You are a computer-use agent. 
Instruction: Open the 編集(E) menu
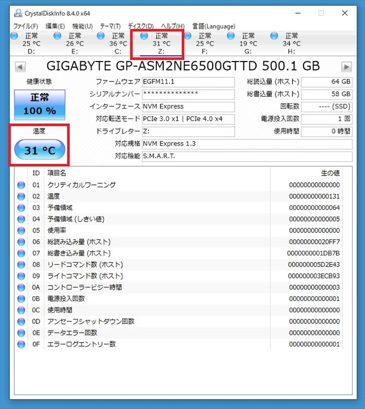tap(55, 26)
